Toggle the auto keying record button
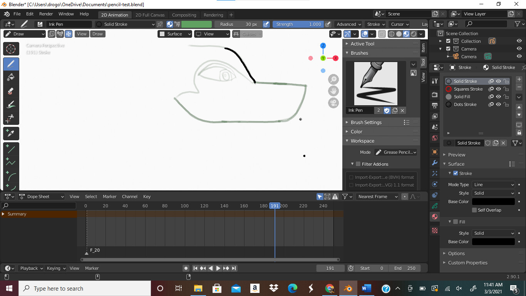The image size is (526, 296). point(186,268)
